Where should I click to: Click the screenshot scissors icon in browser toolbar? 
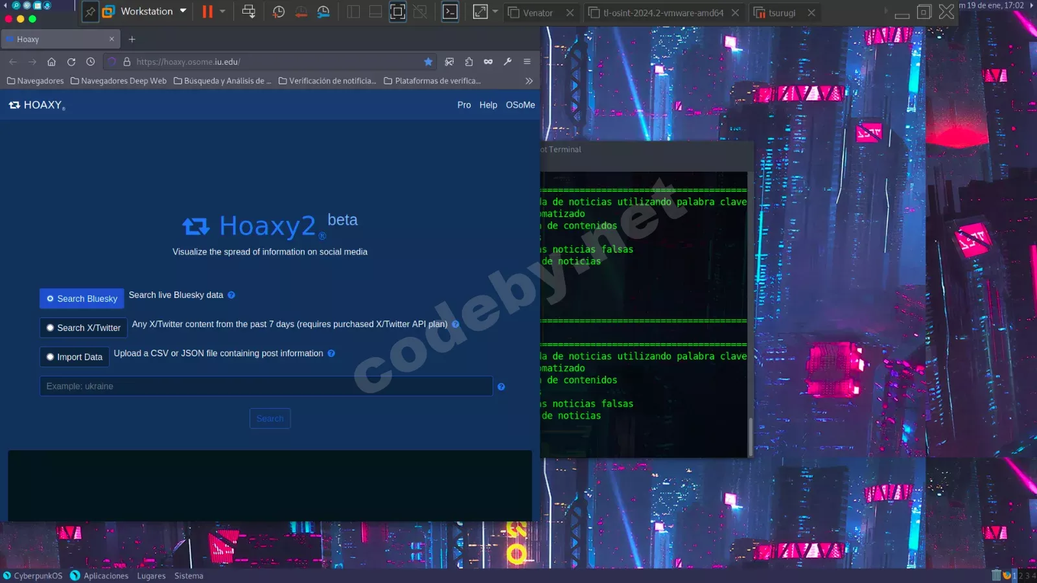click(449, 62)
